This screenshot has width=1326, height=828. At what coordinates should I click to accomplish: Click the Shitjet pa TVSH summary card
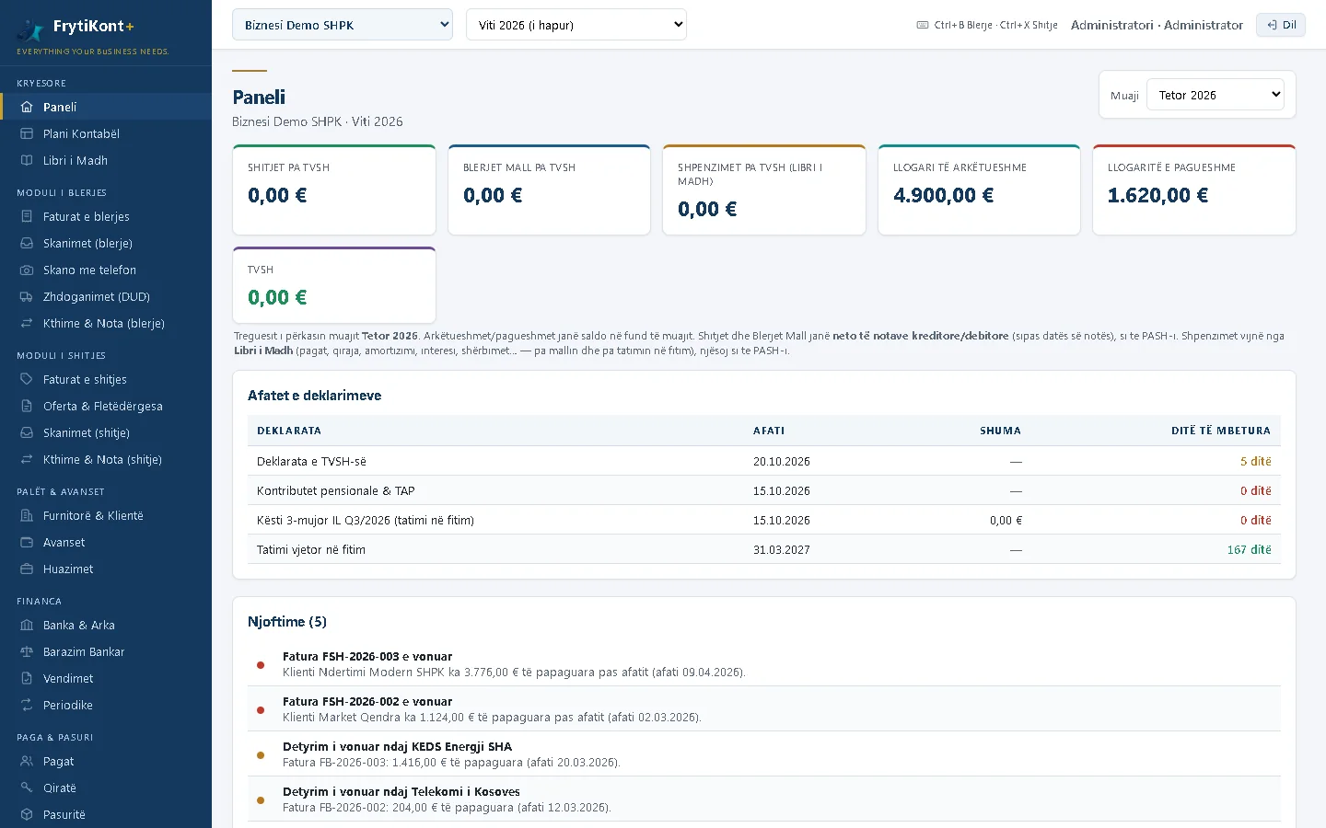click(334, 190)
